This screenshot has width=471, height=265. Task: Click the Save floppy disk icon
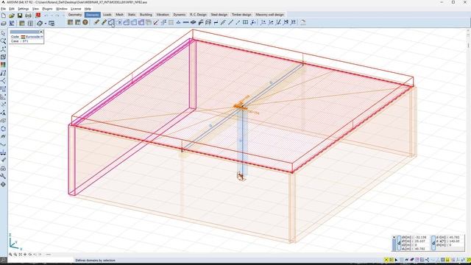pyautogui.click(x=20, y=15)
